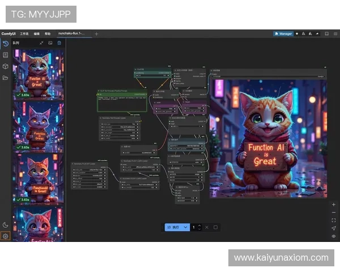This screenshot has width=340, height=272.
Task: Open the model library cube icon
Action: (5, 66)
